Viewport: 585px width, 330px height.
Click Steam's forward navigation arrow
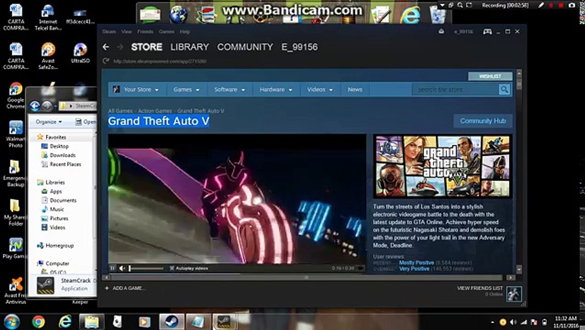(120, 47)
